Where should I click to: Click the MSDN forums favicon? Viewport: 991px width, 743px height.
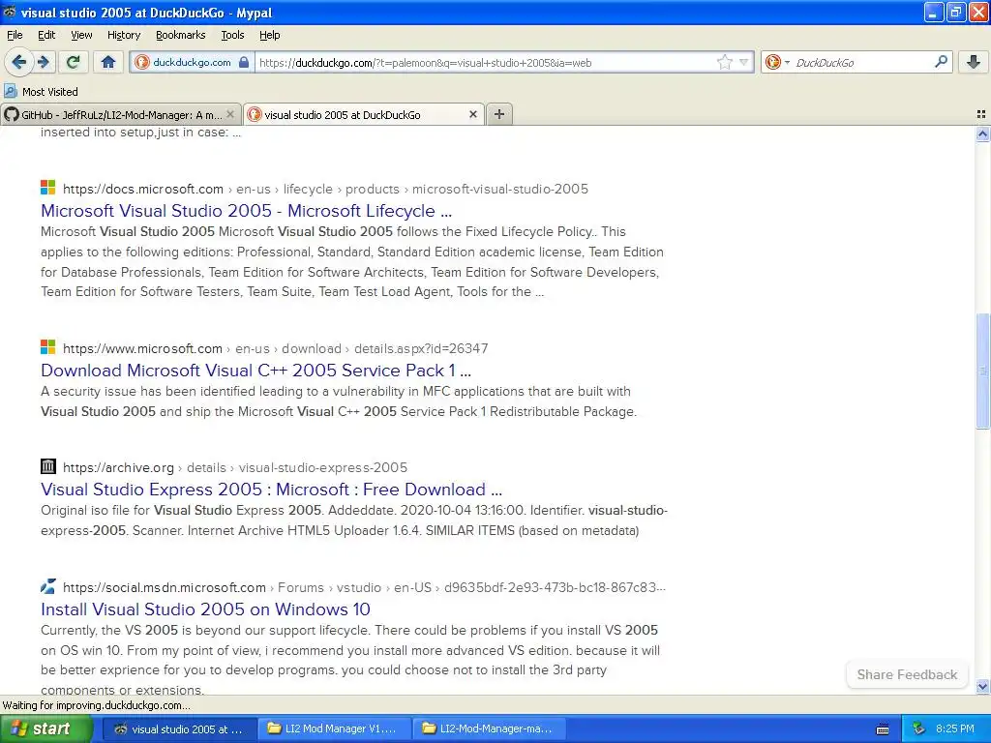point(48,586)
